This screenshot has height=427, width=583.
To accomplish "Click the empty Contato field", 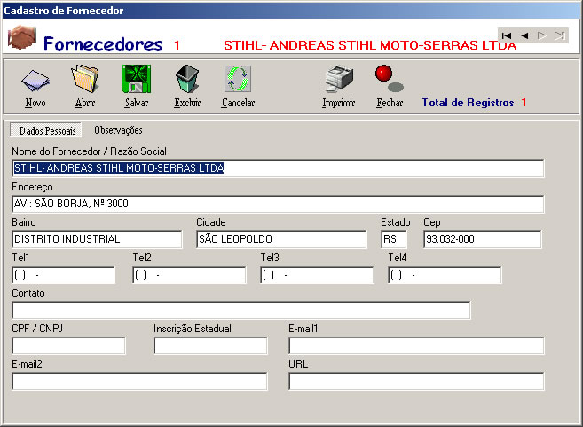I will click(x=241, y=310).
